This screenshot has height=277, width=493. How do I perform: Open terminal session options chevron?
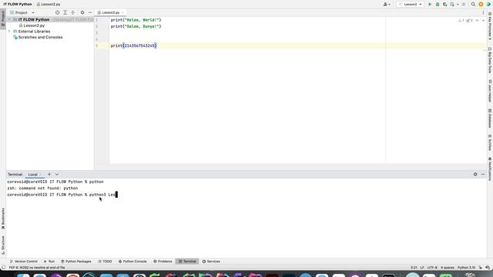click(57, 175)
